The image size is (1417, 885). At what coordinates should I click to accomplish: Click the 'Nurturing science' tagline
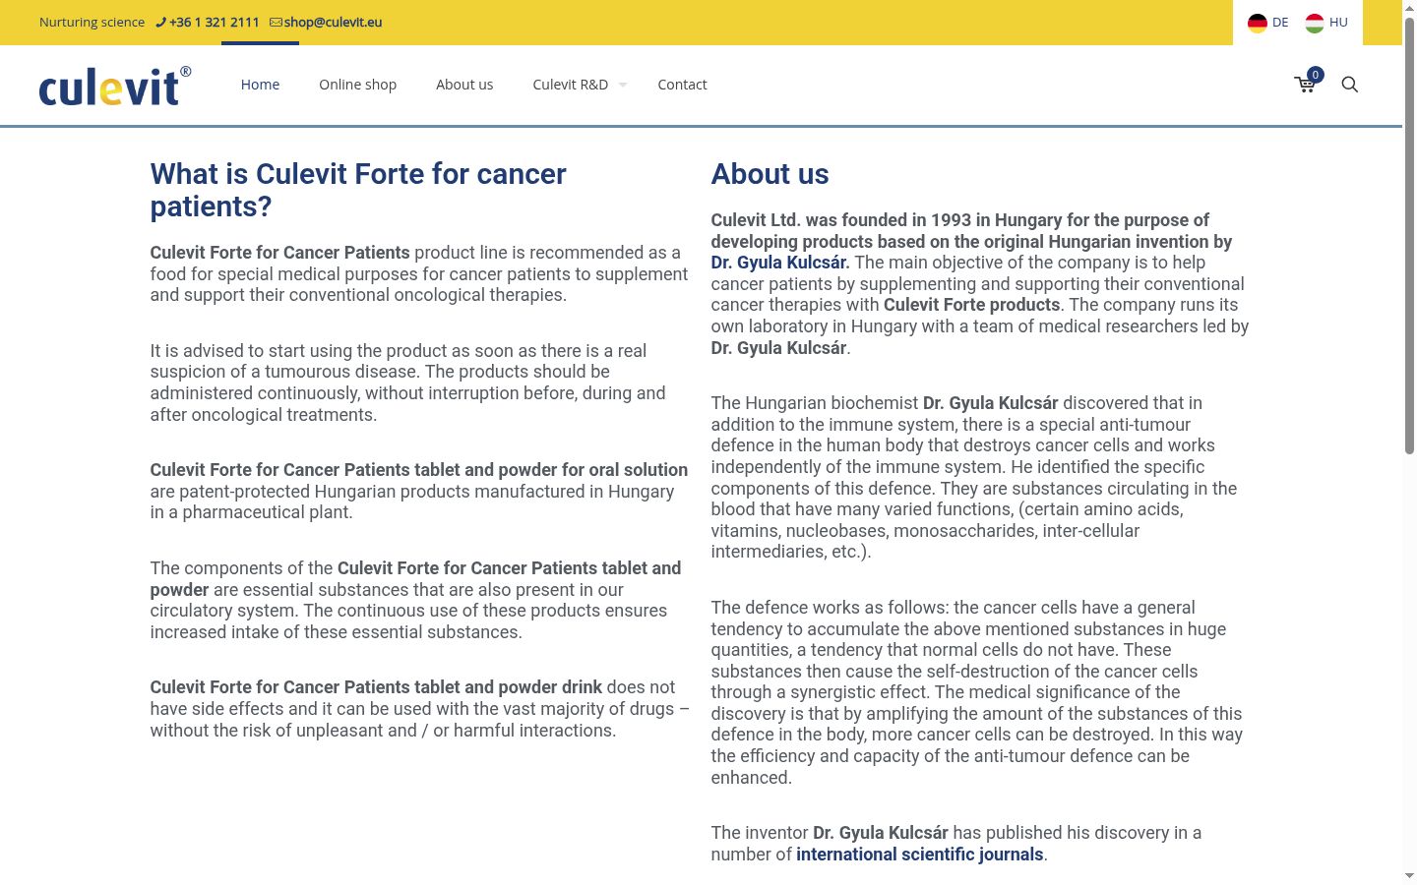pos(92,22)
